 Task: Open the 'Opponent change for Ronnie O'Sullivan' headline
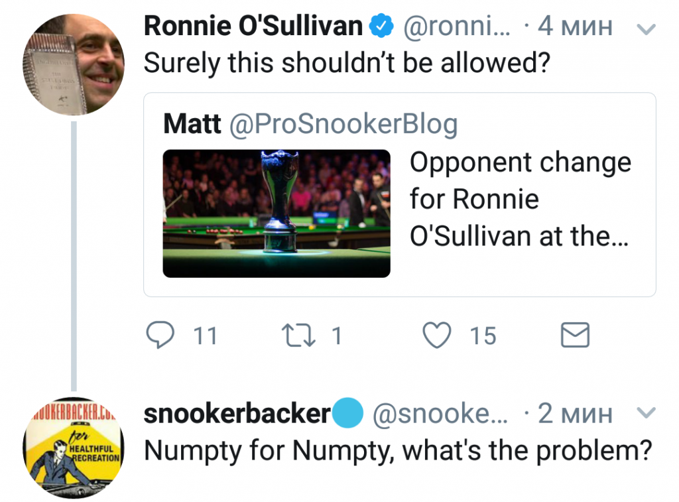tap(520, 199)
